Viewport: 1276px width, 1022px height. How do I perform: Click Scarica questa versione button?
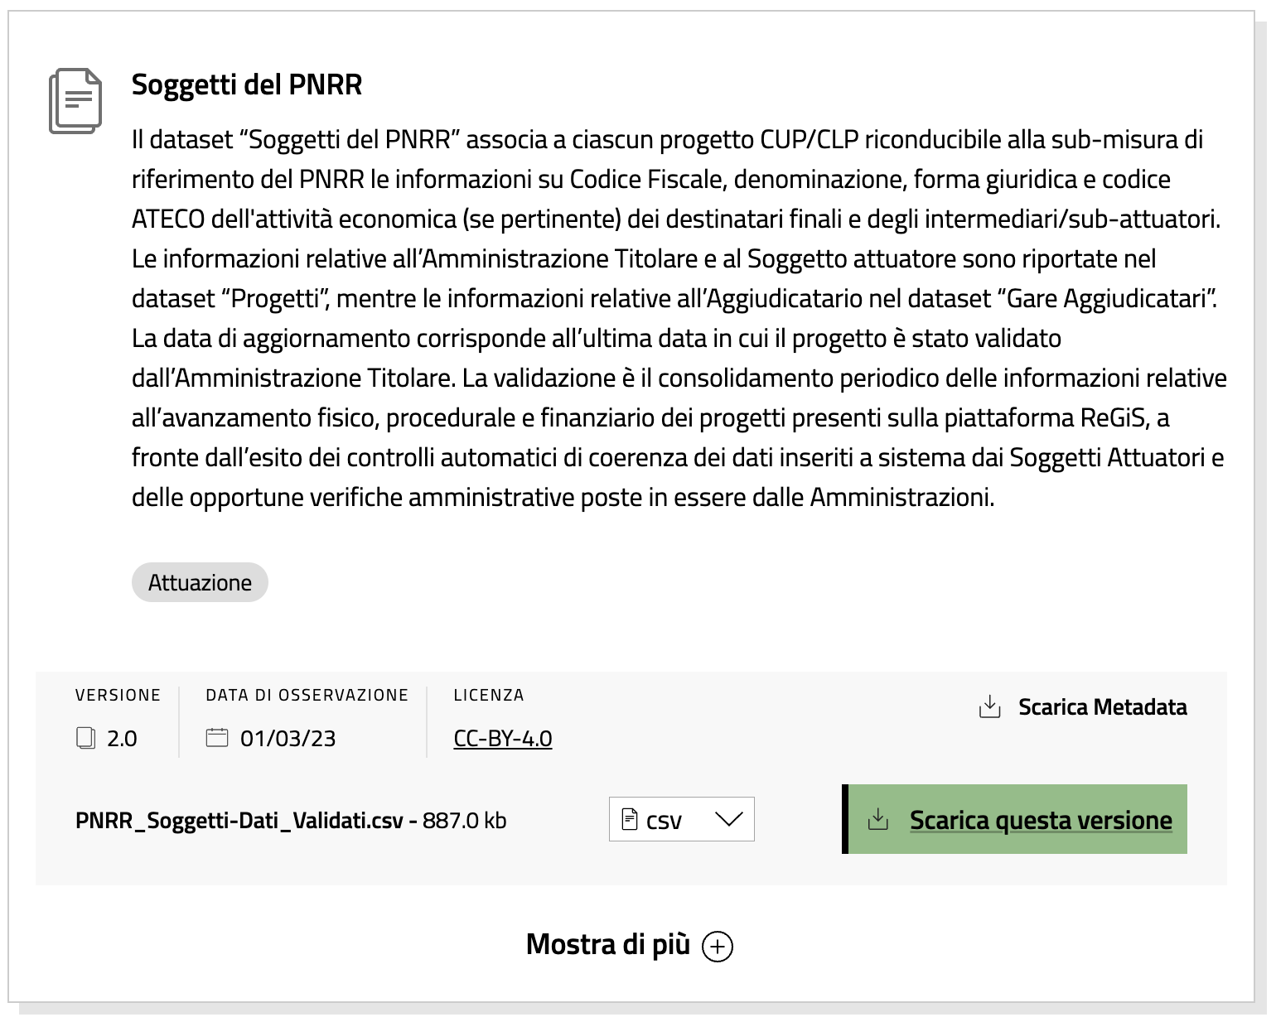point(1014,819)
